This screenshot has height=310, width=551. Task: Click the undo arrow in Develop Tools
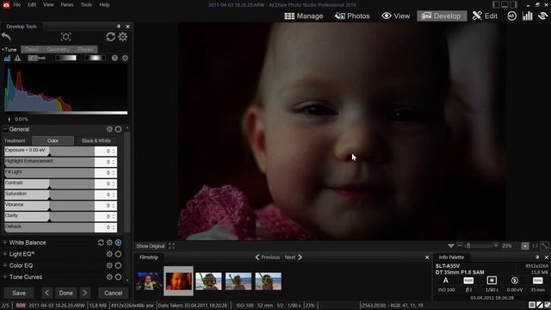pos(6,36)
